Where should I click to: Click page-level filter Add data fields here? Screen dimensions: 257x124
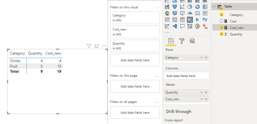click(135, 86)
